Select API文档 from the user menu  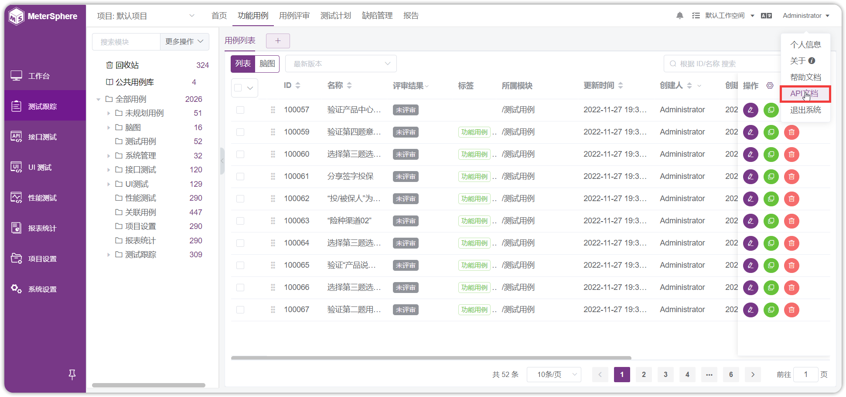(805, 94)
